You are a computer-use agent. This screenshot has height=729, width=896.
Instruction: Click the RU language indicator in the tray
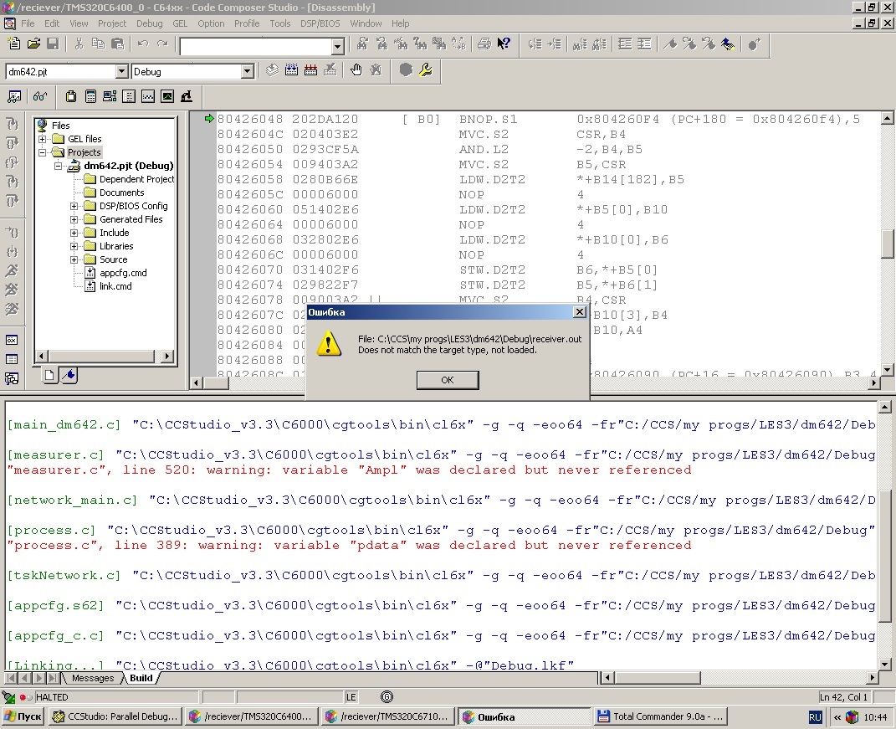[815, 717]
